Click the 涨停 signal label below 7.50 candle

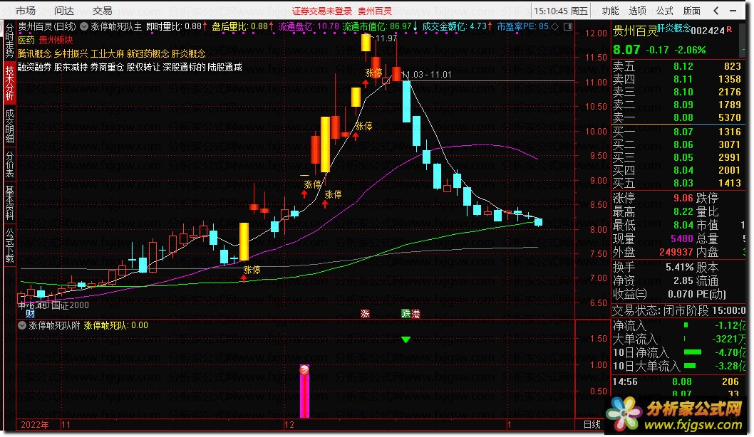tap(252, 270)
